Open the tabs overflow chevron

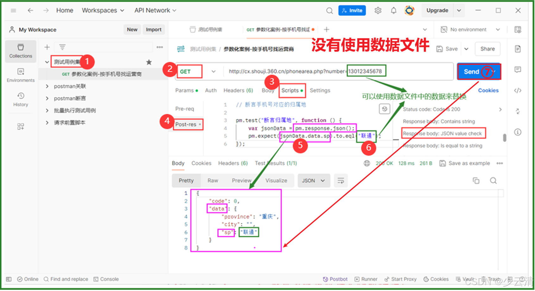[x=425, y=29]
